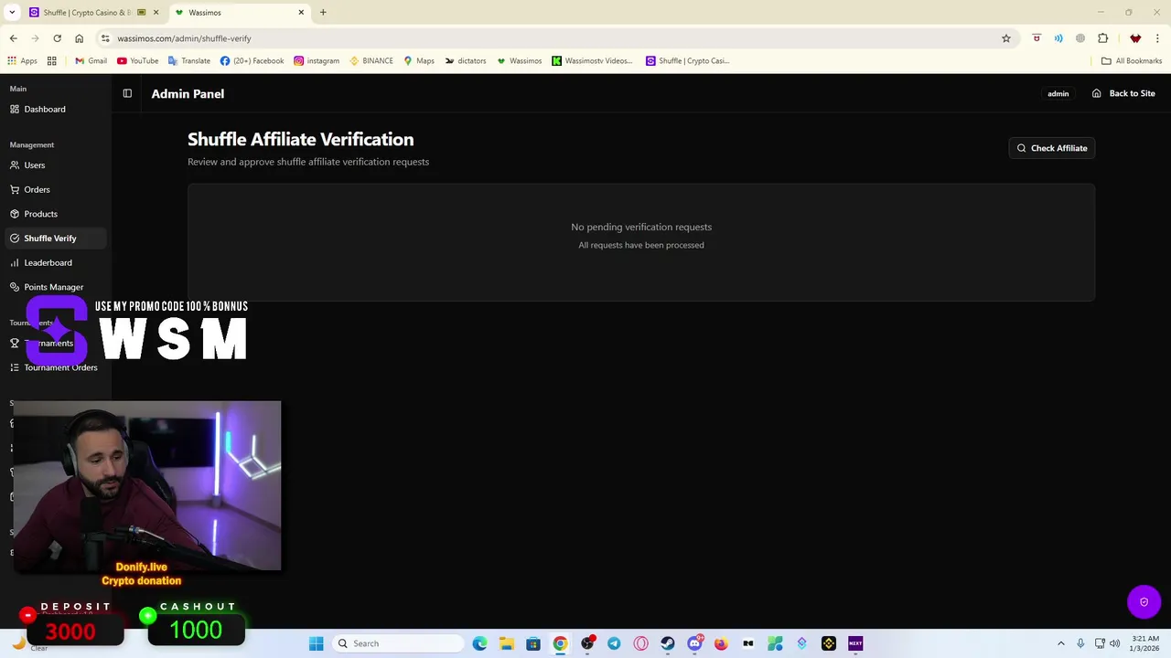Open Telegram from taskbar

point(614,643)
